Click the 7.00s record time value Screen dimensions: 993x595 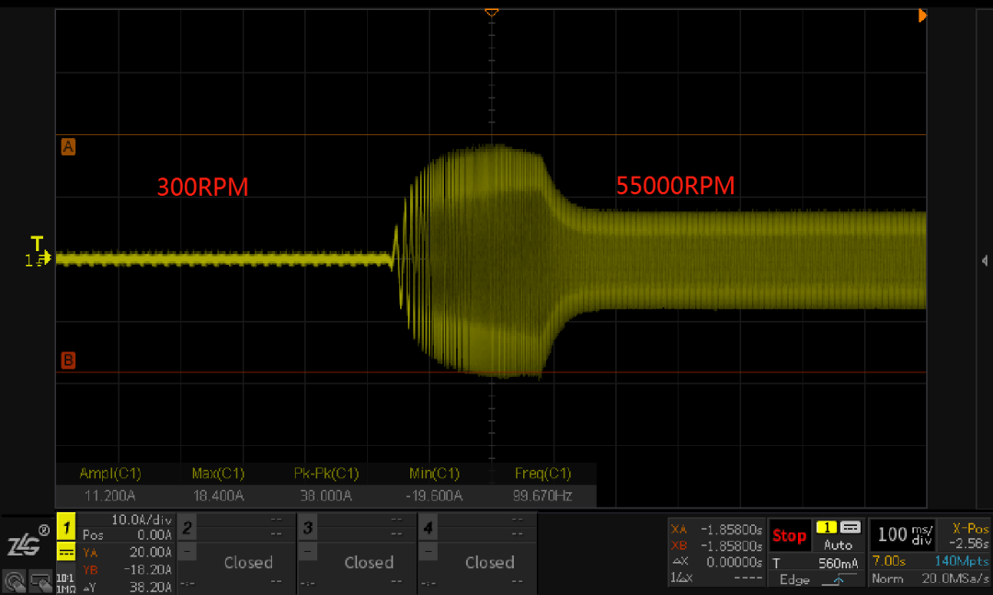[x=888, y=561]
